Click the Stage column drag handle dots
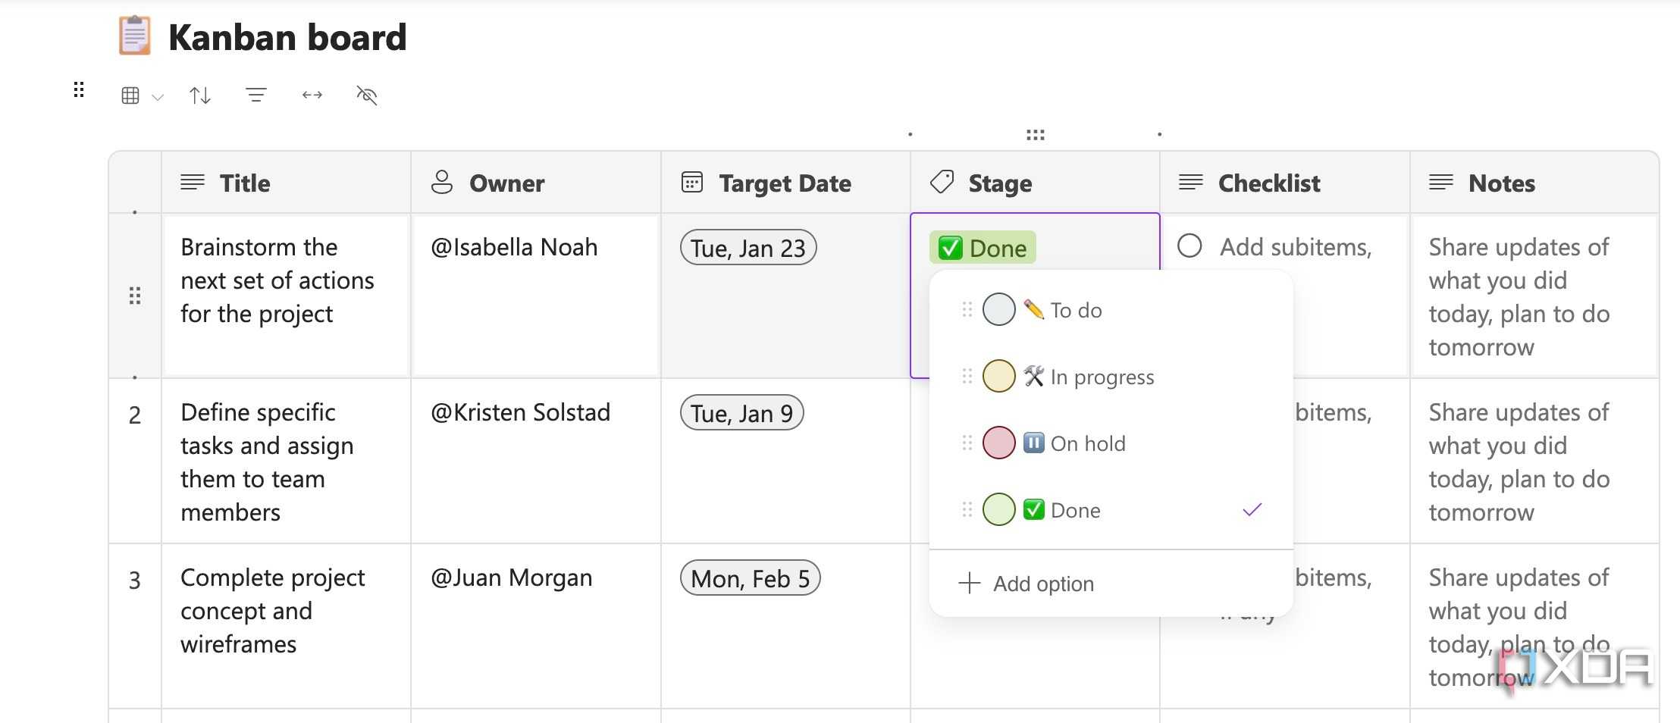1680x723 pixels. click(1036, 135)
